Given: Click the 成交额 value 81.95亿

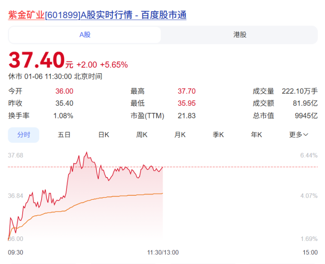Looking at the screenshot, I should (305, 103).
